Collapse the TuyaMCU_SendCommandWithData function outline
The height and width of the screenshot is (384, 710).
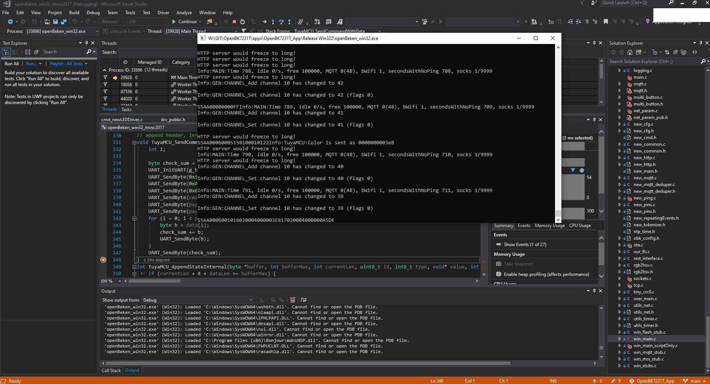[x=134, y=142]
